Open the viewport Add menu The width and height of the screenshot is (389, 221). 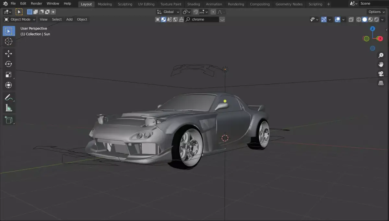[69, 19]
